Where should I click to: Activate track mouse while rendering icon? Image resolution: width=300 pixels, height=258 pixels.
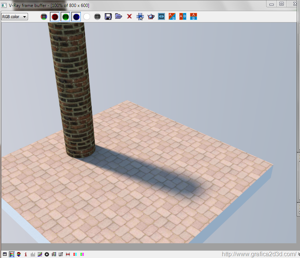(140, 17)
